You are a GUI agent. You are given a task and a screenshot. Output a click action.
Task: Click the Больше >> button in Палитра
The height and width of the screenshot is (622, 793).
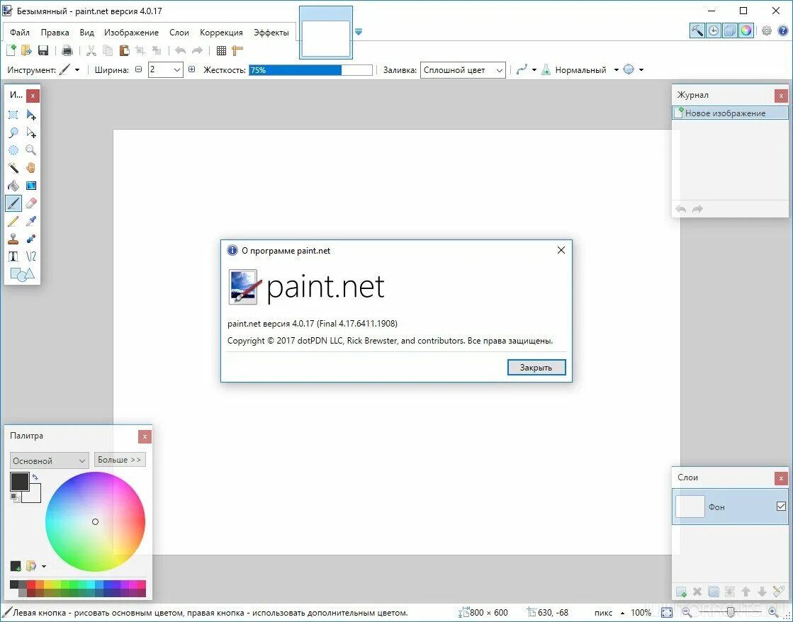point(120,460)
